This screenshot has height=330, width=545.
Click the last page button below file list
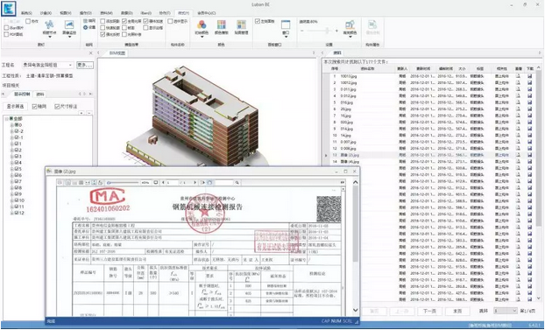(457, 311)
